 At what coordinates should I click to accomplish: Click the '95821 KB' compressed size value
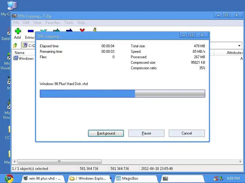tap(198, 63)
